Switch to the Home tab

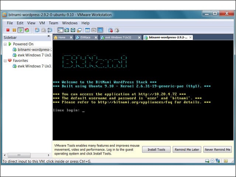62,37
